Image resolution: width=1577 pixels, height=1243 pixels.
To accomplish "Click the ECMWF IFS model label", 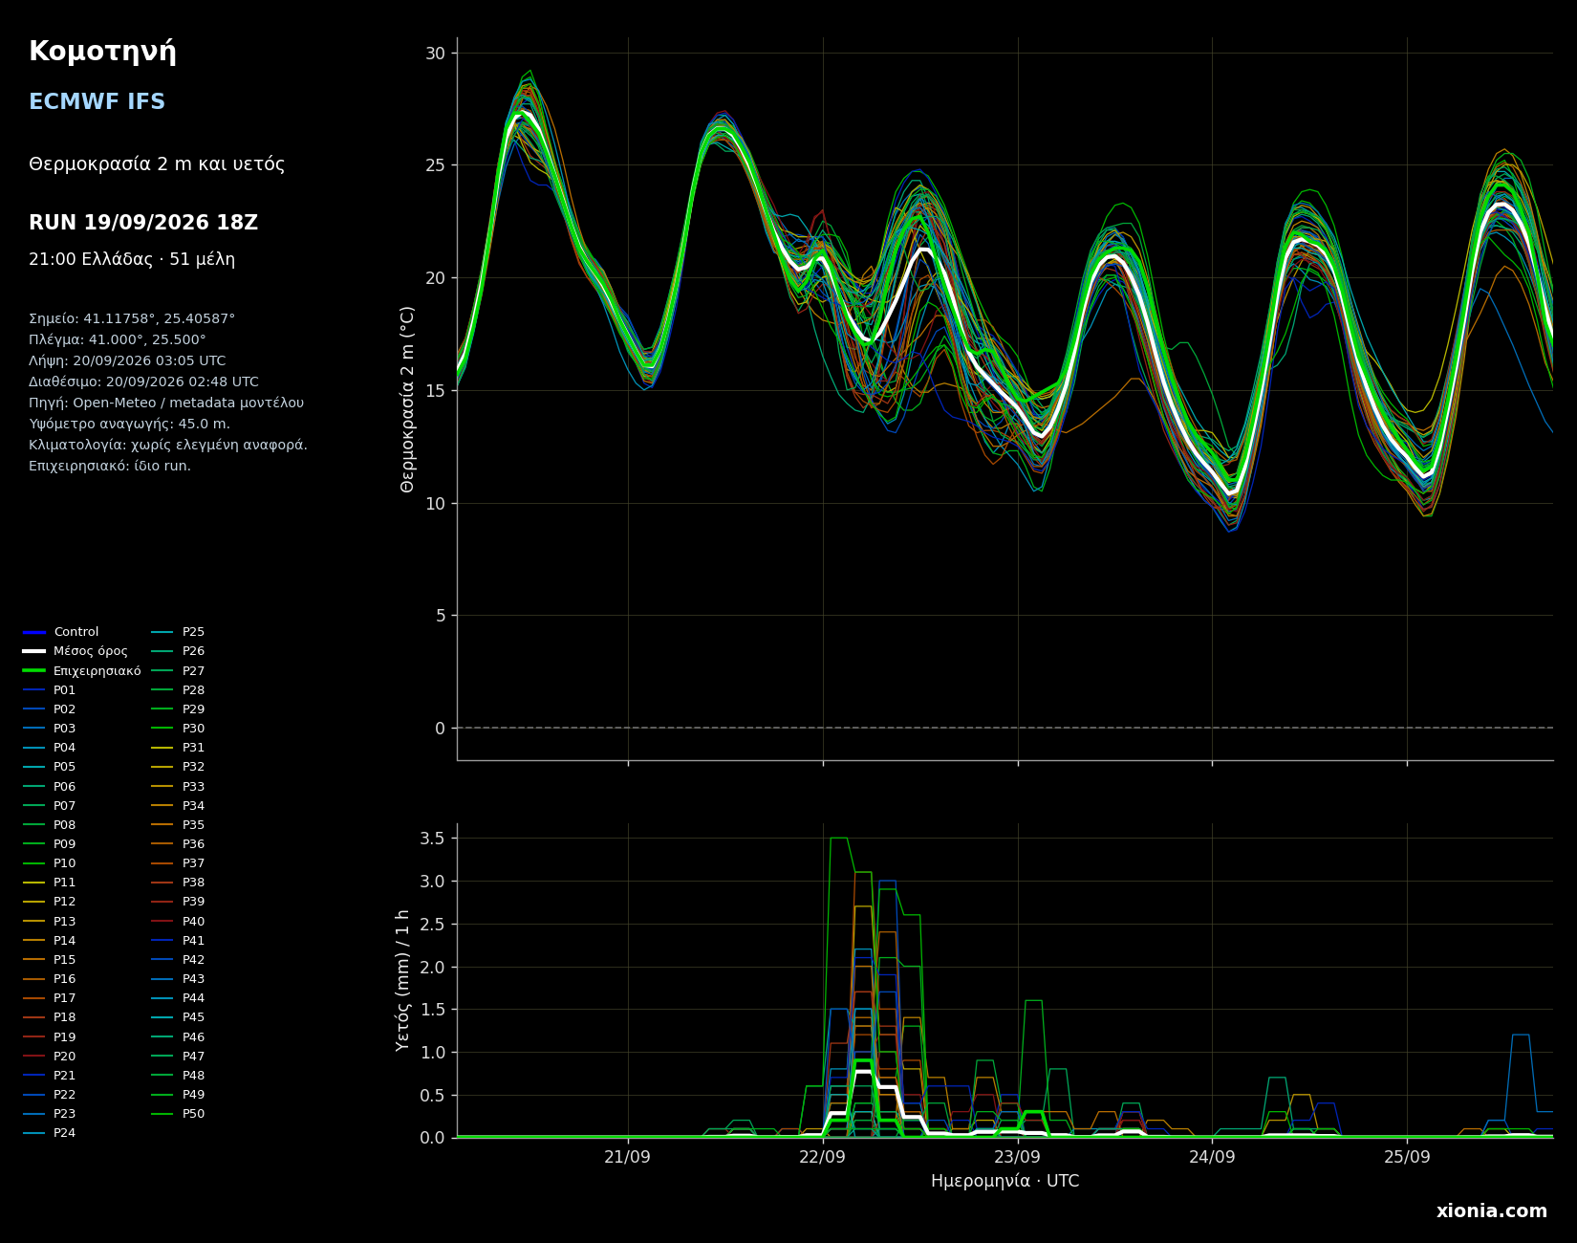I will 97,102.
